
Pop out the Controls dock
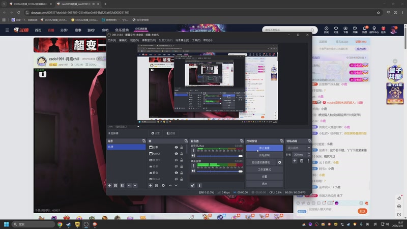click(282, 141)
